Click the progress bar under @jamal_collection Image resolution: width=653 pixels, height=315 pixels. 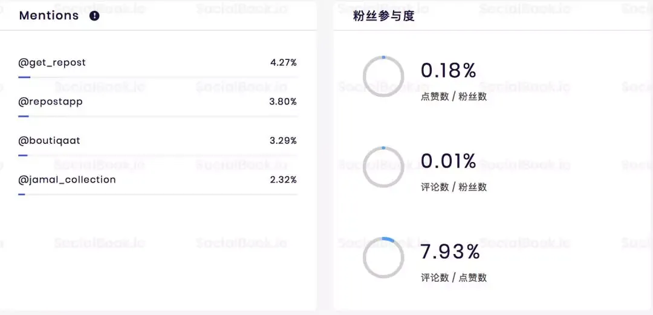(157, 194)
